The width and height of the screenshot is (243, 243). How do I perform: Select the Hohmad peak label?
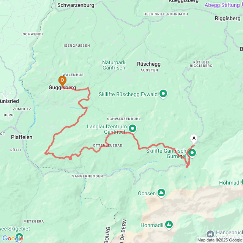pyautogui.click(x=229, y=183)
